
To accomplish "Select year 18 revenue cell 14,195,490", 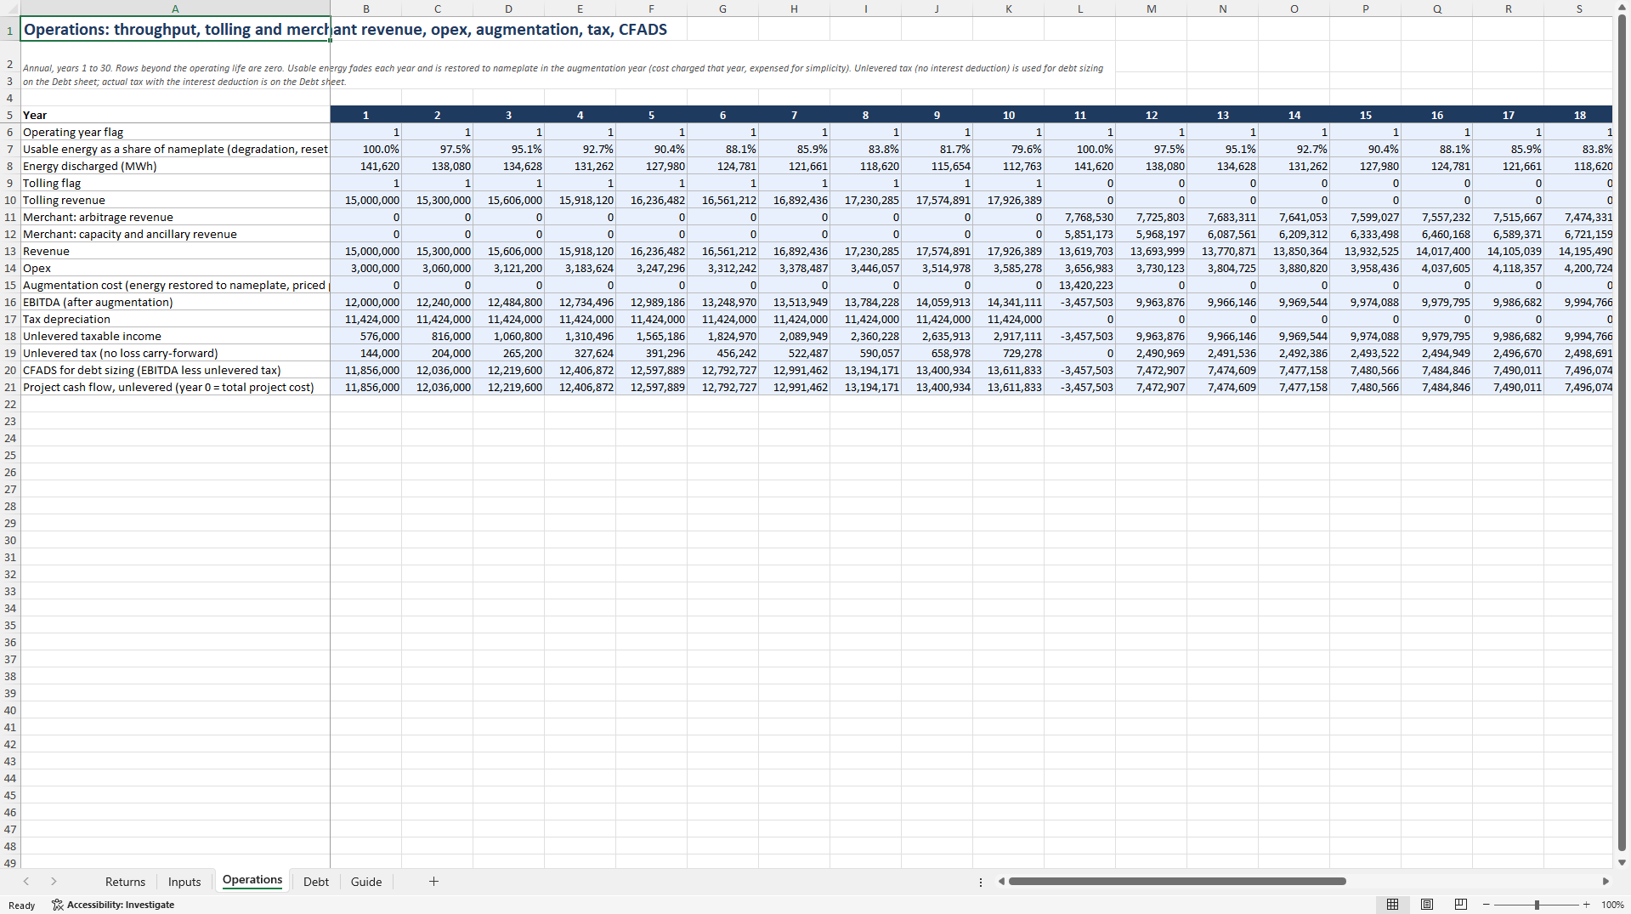I will pos(1580,251).
